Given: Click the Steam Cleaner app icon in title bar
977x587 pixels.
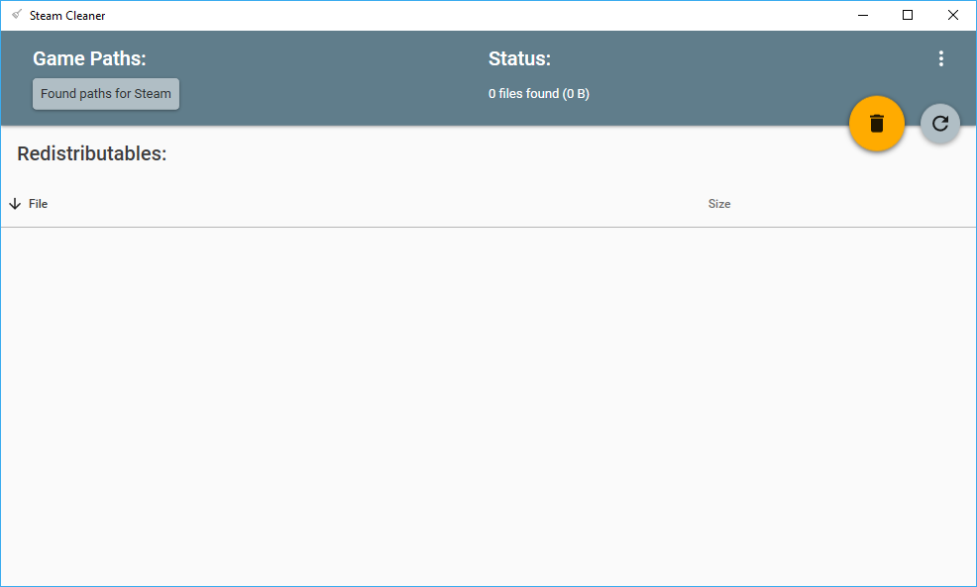Looking at the screenshot, I should click(x=17, y=14).
